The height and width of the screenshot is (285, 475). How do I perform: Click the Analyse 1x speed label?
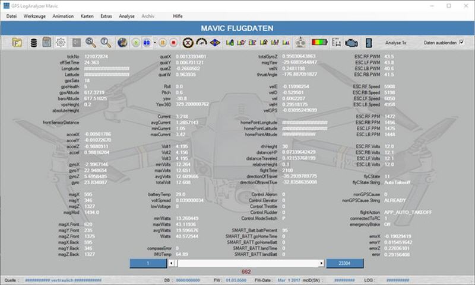tap(395, 43)
